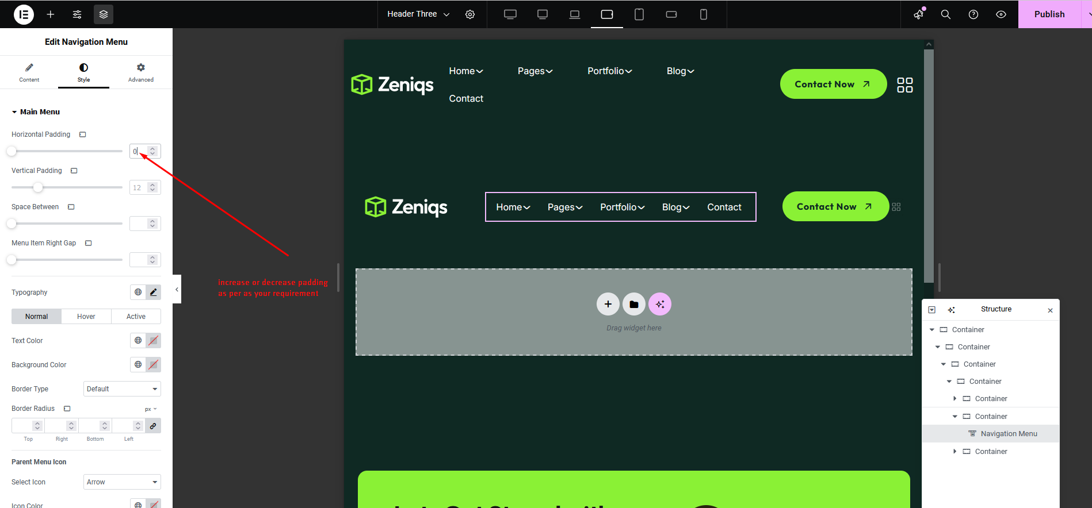This screenshot has width=1092, height=508.
Task: Switch to the Style tab
Action: (x=83, y=72)
